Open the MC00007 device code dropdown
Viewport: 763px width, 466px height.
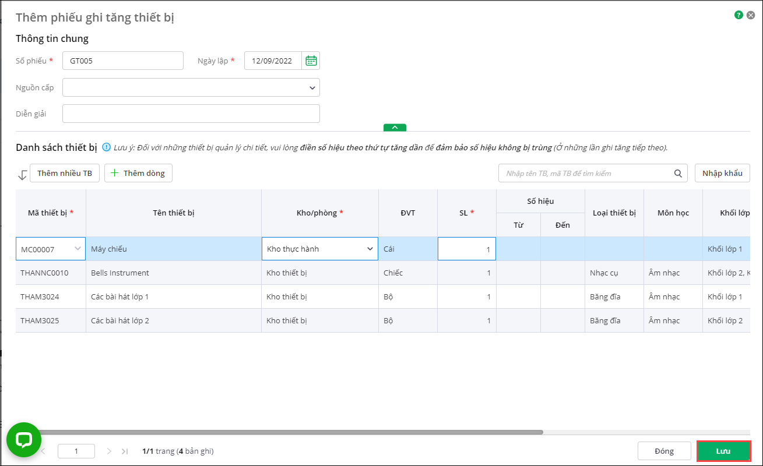coord(78,249)
